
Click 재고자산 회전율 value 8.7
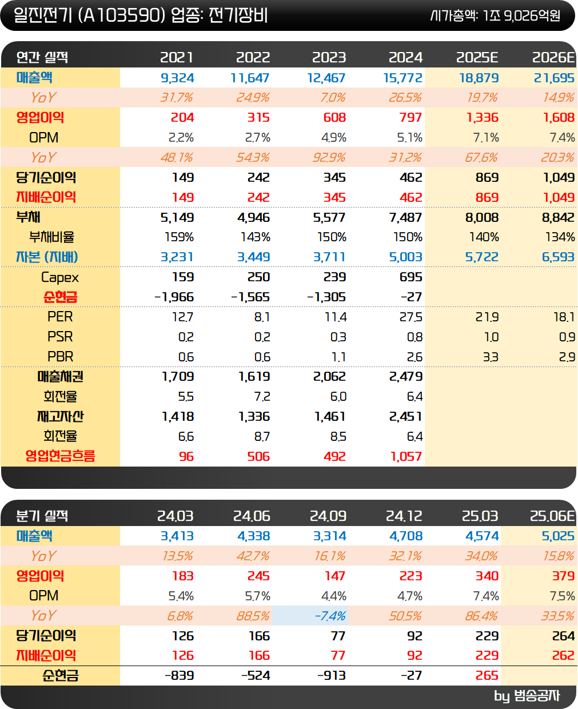pyautogui.click(x=262, y=436)
